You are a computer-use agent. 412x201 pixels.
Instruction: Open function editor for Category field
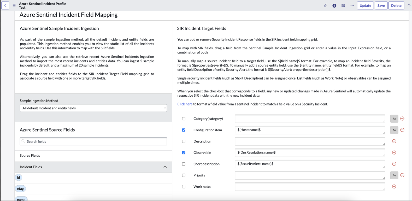point(394,119)
